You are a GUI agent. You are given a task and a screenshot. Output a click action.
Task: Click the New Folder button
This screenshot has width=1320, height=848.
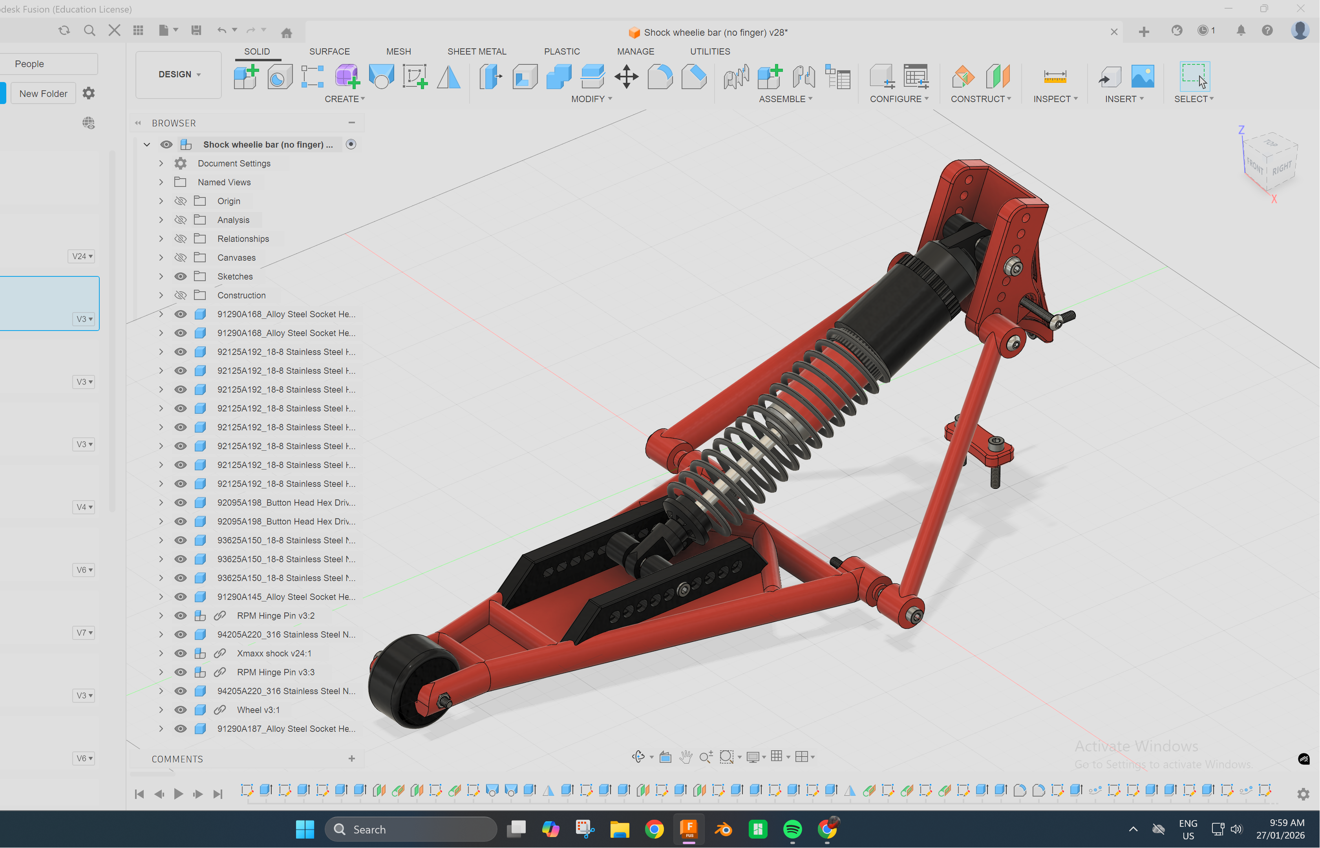coord(44,93)
